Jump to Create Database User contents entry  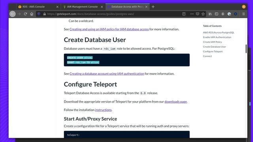214,47
